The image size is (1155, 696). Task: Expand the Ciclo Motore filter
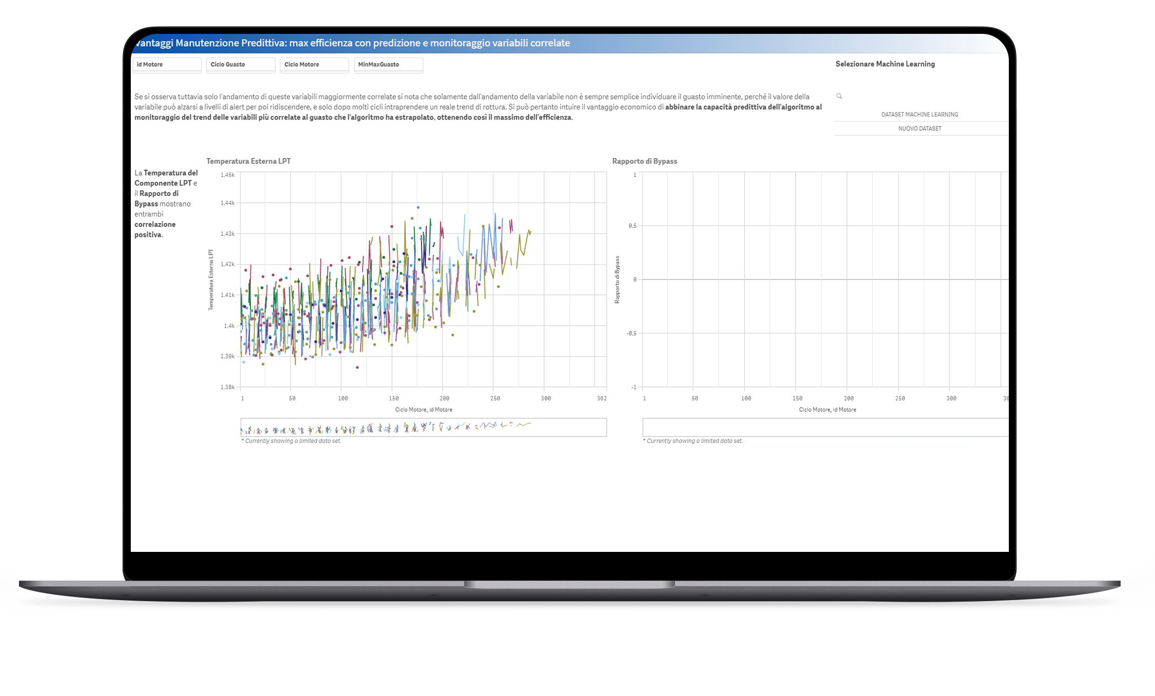point(314,65)
